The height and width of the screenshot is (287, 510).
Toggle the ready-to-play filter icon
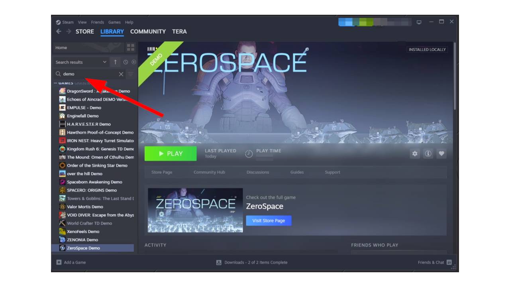[x=134, y=62]
